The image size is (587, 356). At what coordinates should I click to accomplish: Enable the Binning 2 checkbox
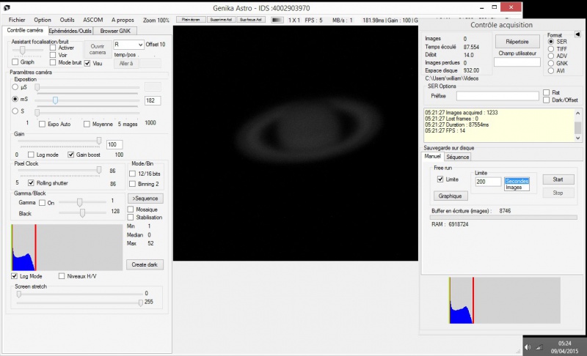132,184
